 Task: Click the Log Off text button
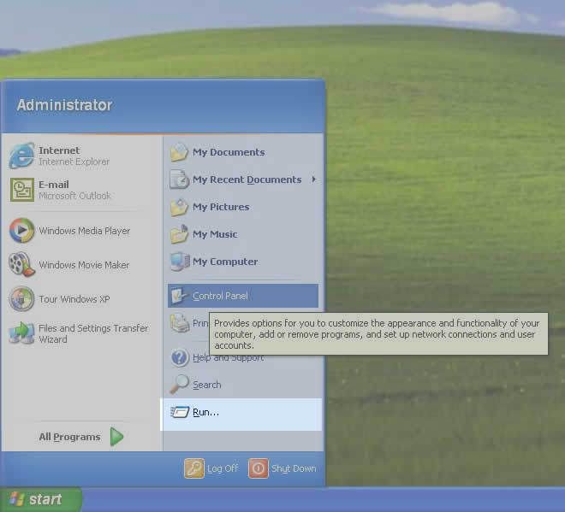[x=223, y=468]
